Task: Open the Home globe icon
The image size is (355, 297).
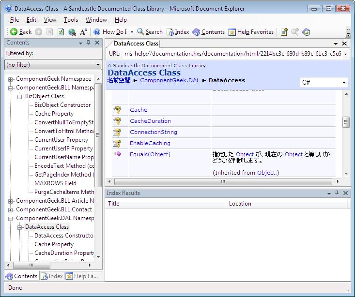Action: [72, 32]
